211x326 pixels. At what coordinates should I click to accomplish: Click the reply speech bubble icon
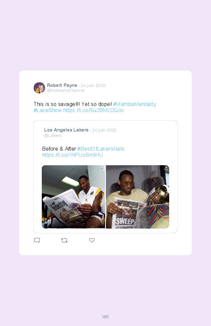pos(37,240)
